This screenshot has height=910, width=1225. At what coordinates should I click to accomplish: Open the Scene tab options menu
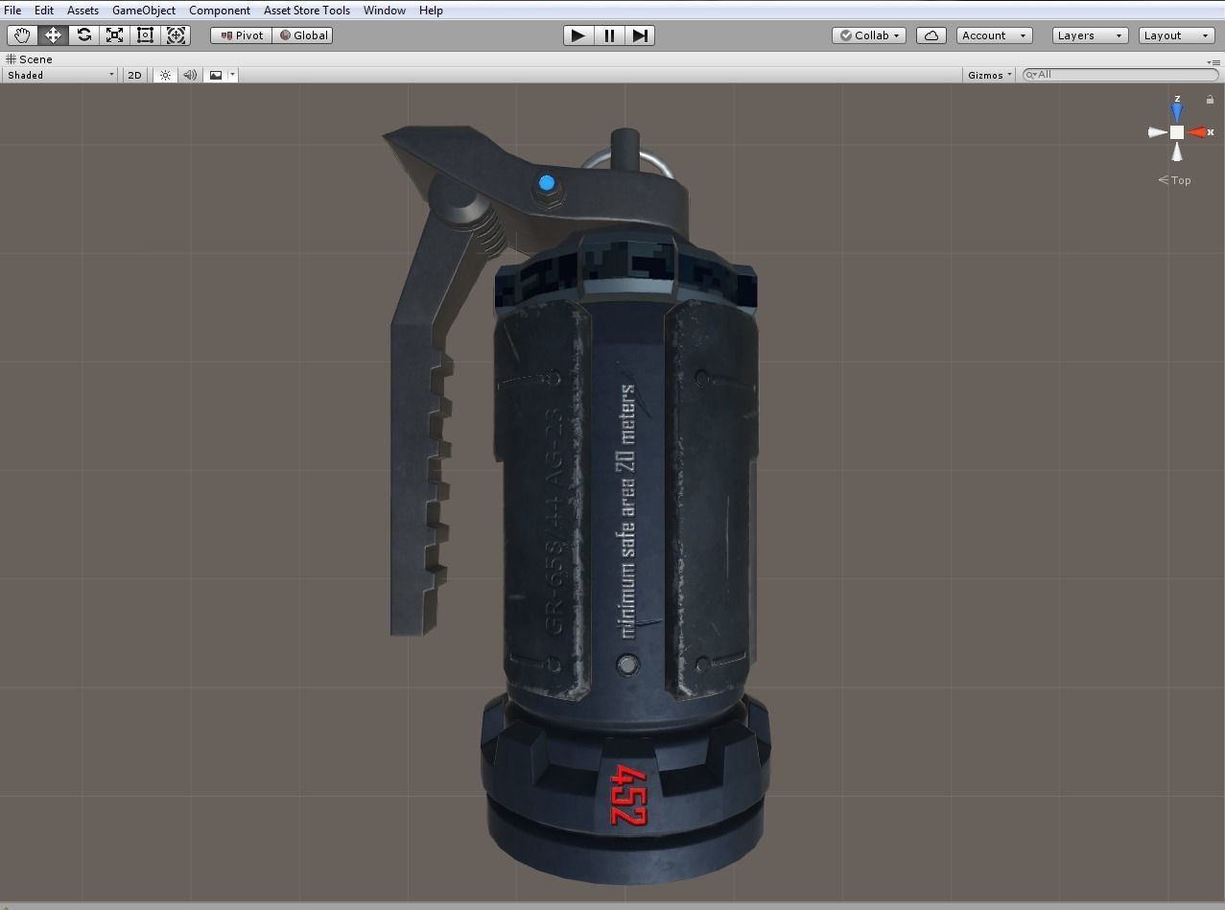[x=1213, y=61]
